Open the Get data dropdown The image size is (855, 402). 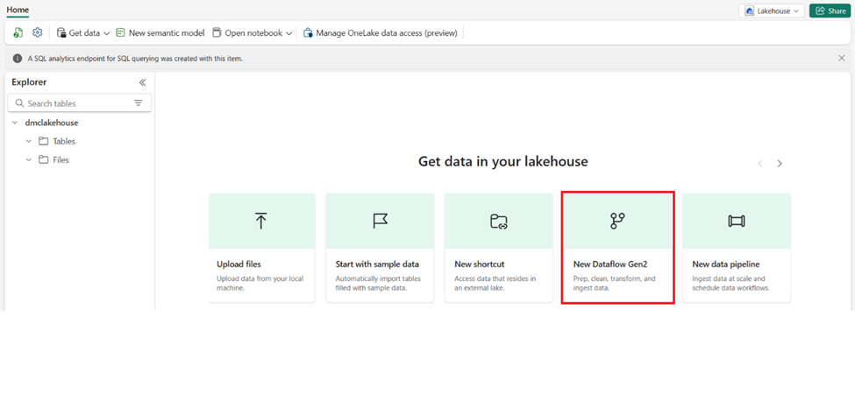coord(83,32)
